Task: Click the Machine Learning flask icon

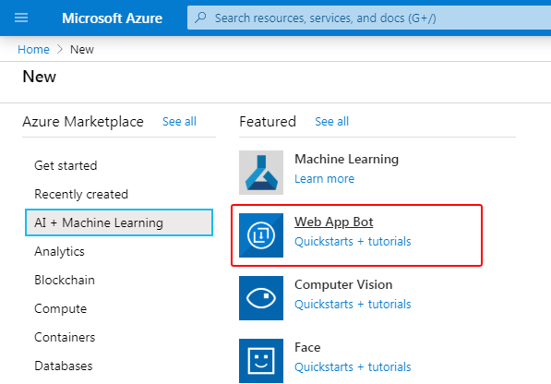Action: 261,173
